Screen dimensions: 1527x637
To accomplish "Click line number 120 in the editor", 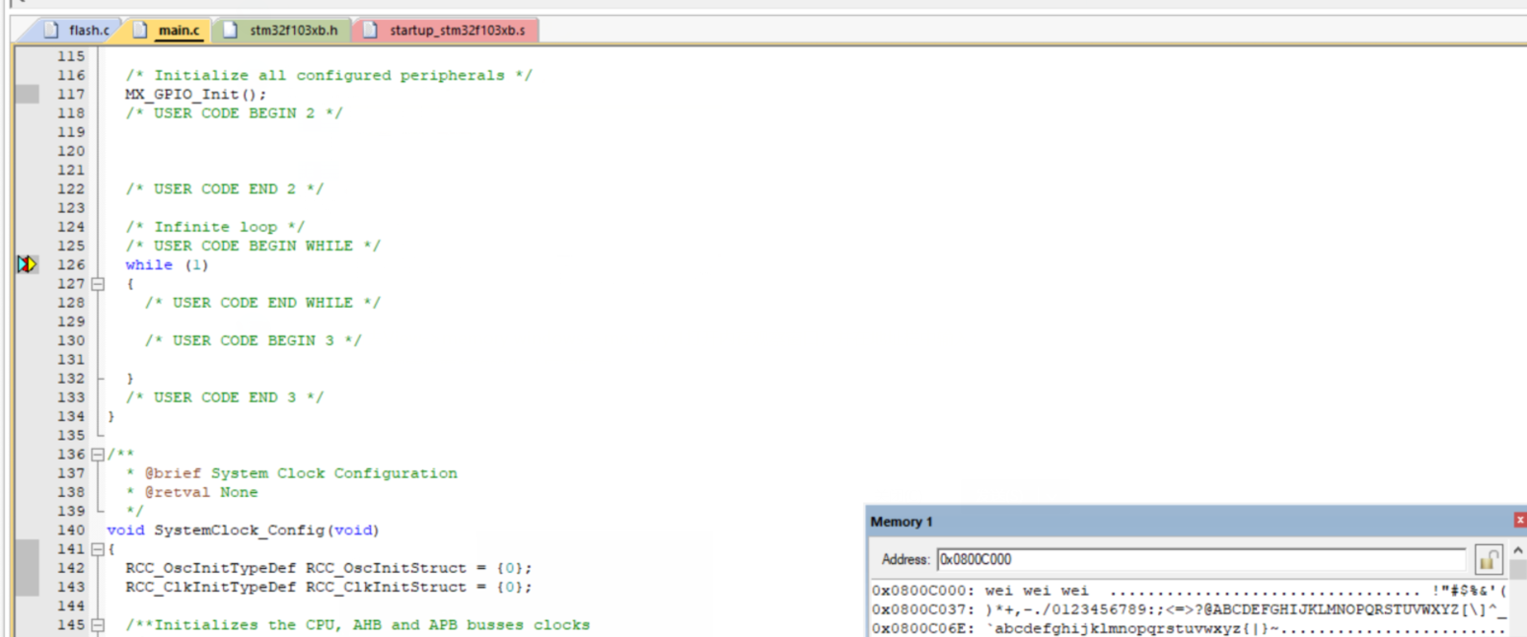I will [x=71, y=151].
